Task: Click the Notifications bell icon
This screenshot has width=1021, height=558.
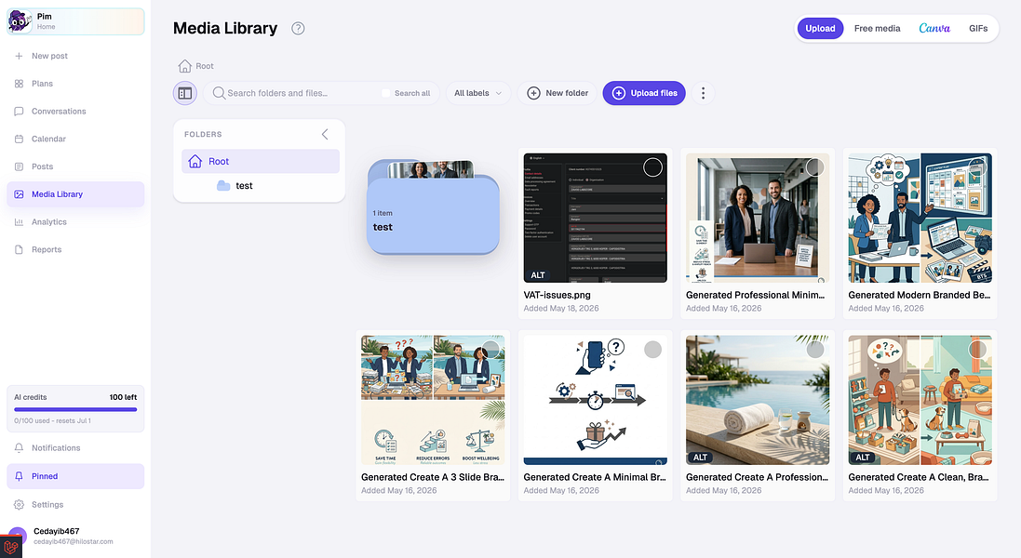Action: point(19,448)
